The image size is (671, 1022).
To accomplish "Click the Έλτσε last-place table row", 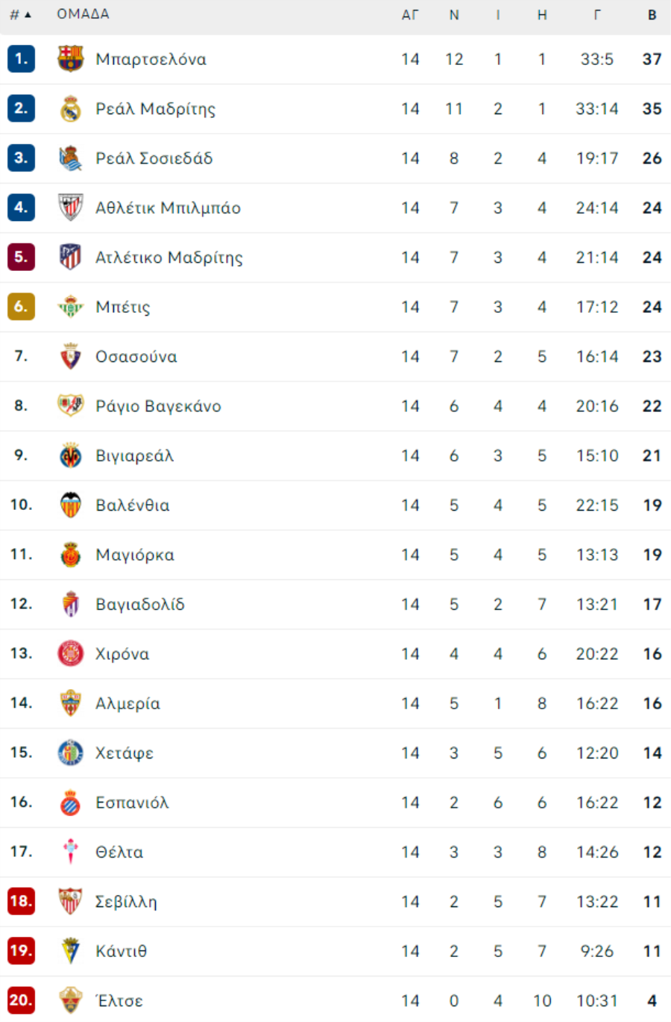I will 335,1000.
